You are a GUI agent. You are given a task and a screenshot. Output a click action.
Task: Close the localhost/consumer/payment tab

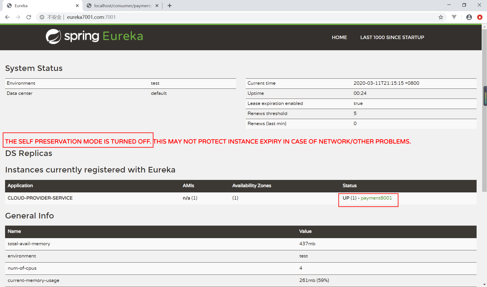[157, 6]
